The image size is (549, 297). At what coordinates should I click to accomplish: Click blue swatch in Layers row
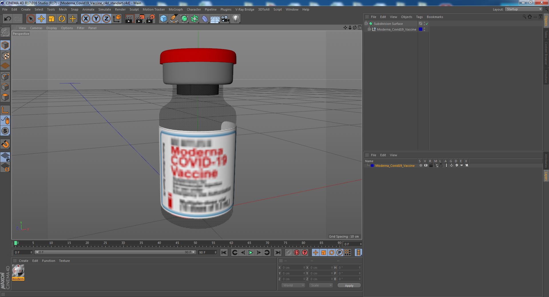(372, 166)
